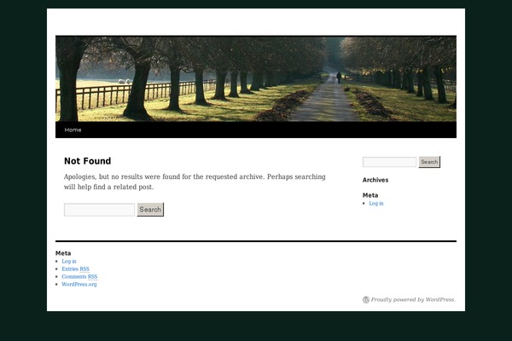
Task: Click the Search button below Not Found
Action: (150, 210)
